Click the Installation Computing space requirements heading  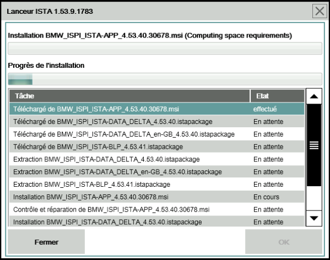pyautogui.click(x=150, y=36)
